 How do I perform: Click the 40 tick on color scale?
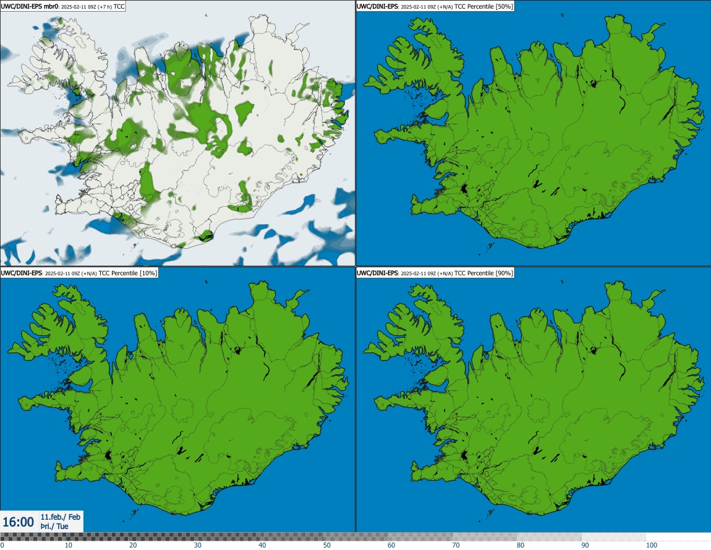pos(262,546)
